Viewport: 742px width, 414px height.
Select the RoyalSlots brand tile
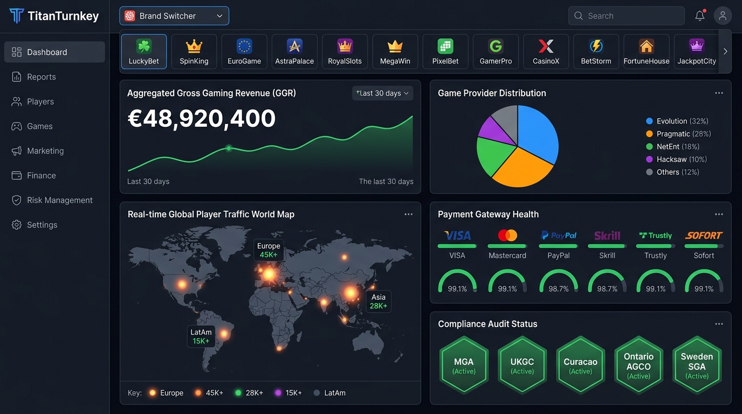(345, 52)
